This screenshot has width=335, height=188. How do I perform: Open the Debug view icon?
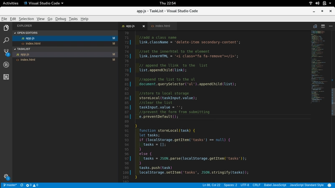pos(6,64)
